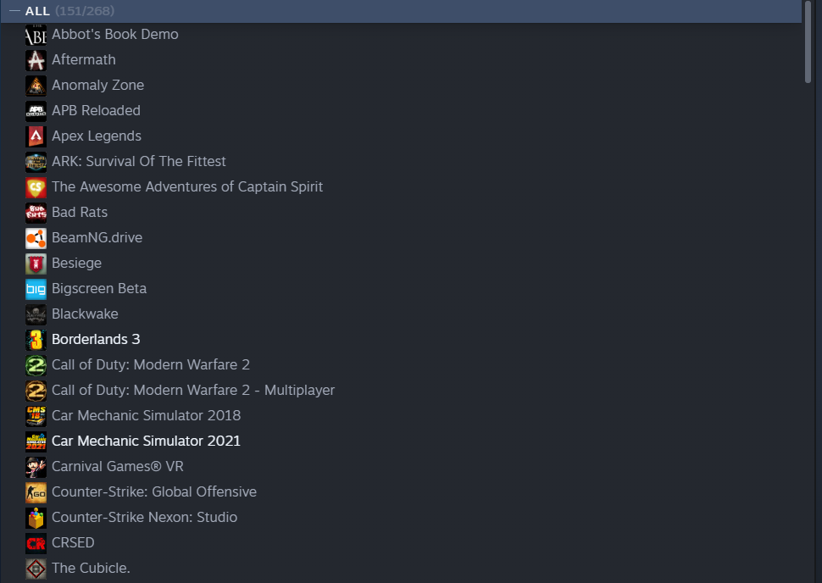
Task: Select Abbot's Book Demo entry
Action: 114,34
